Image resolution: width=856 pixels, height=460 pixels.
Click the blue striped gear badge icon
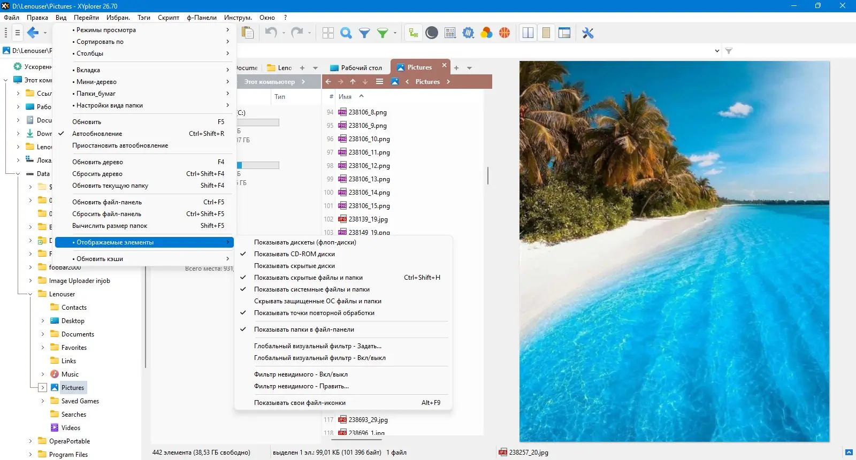coord(468,33)
